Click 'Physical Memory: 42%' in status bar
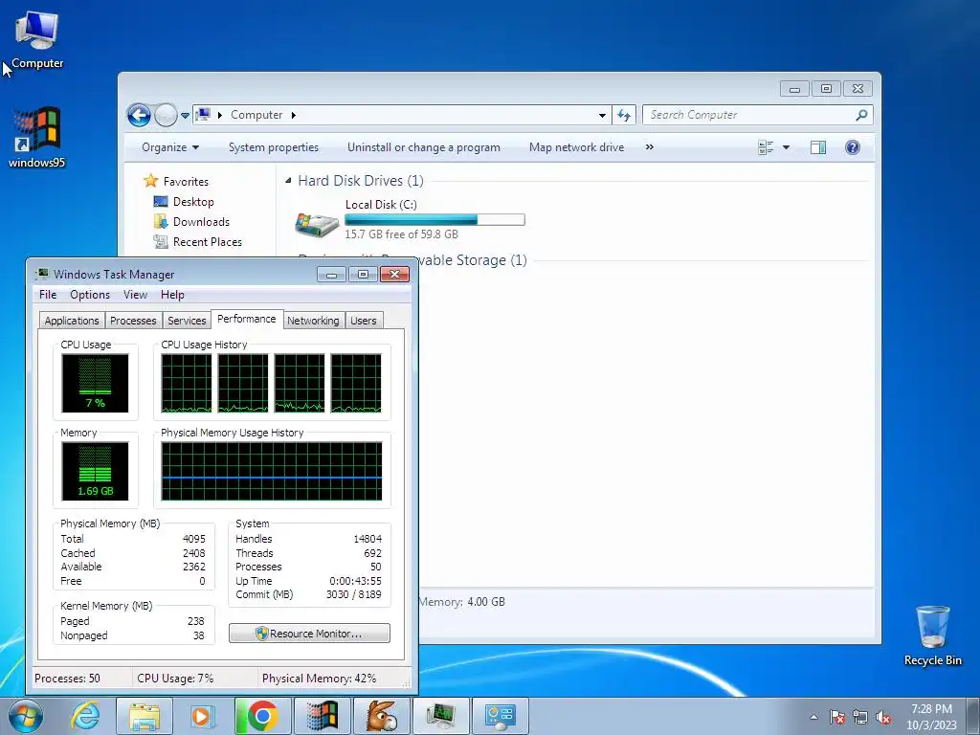 319,679
